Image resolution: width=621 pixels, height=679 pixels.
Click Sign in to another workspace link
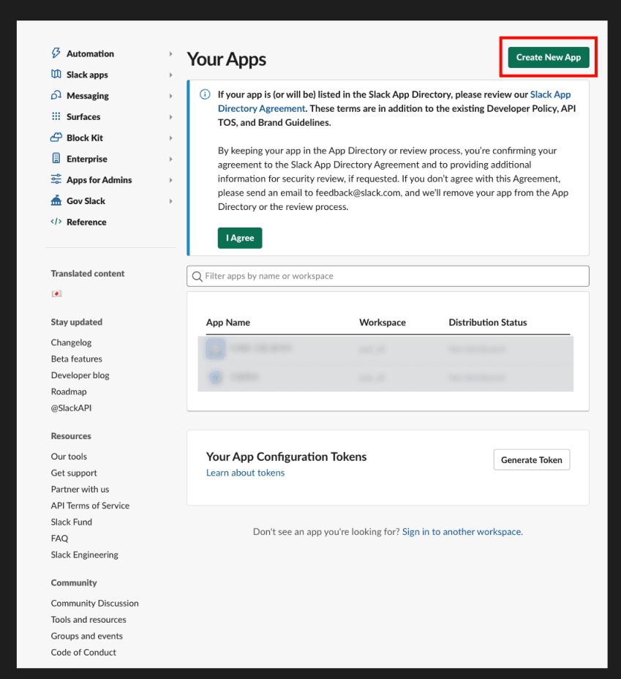click(x=462, y=531)
